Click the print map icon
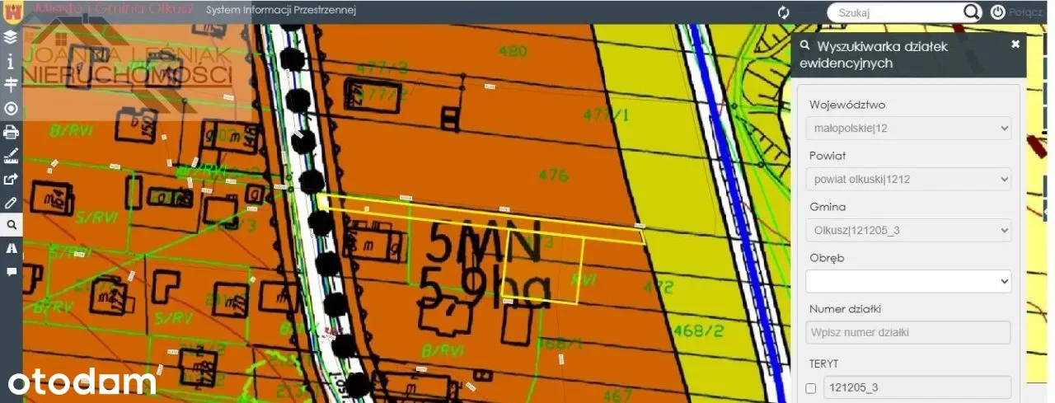Screen dimensions: 1055x403 pyautogui.click(x=11, y=132)
